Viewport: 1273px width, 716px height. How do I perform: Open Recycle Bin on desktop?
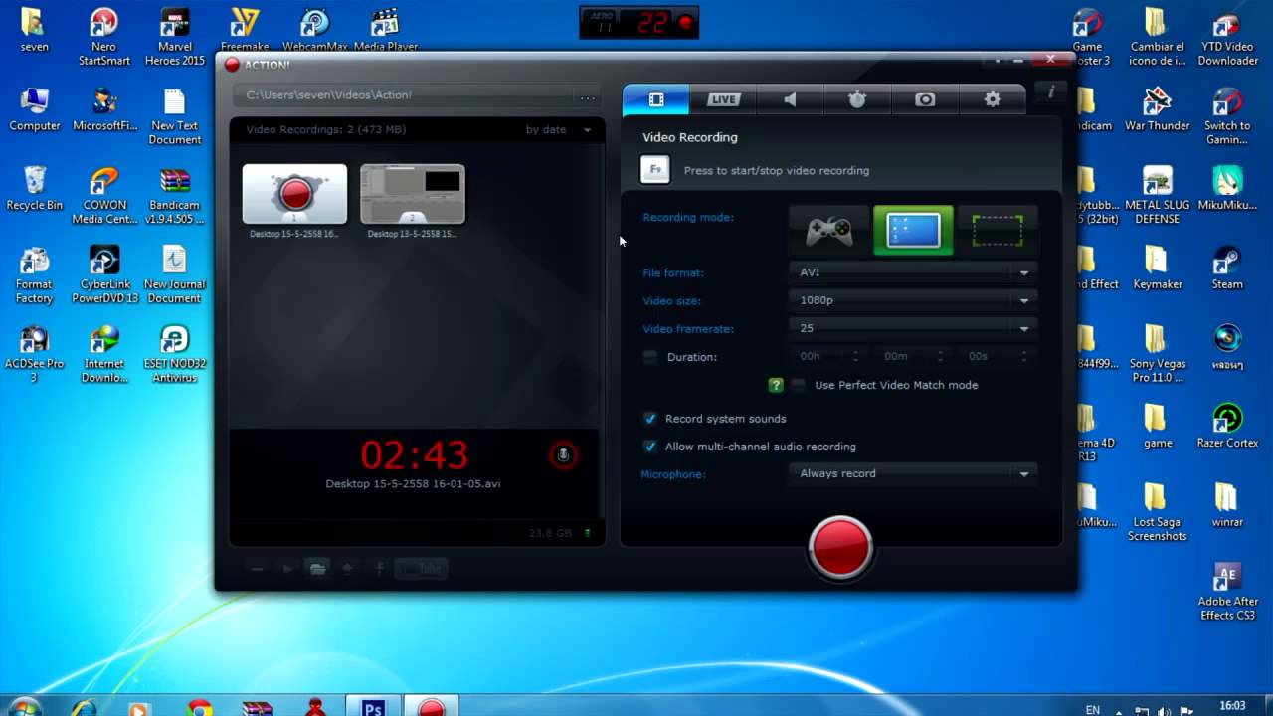tap(35, 188)
